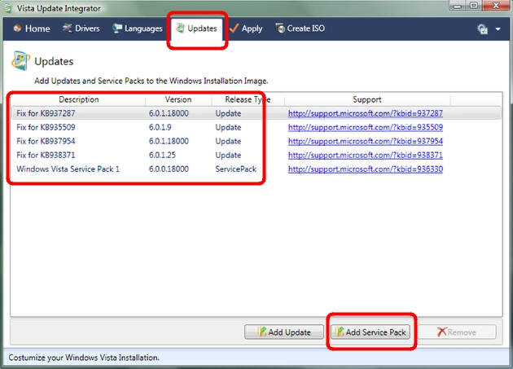
Task: Maximize the Vista Update Integrator window
Action: (473, 6)
